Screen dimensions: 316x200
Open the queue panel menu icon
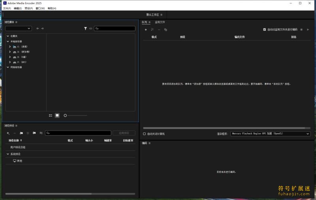[x=149, y=22]
